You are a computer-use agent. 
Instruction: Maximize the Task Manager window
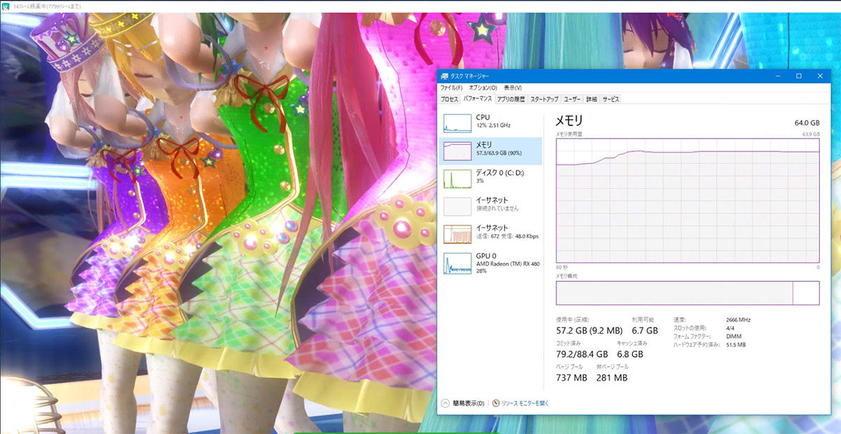(798, 76)
